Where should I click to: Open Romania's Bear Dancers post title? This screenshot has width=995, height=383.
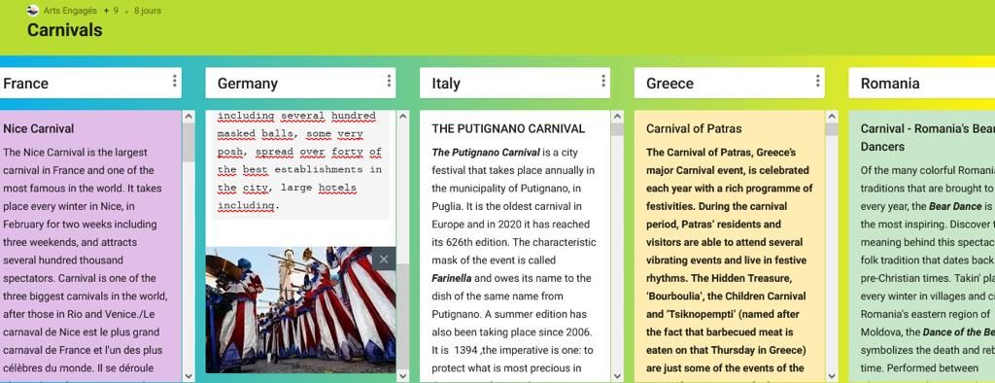tap(928, 137)
